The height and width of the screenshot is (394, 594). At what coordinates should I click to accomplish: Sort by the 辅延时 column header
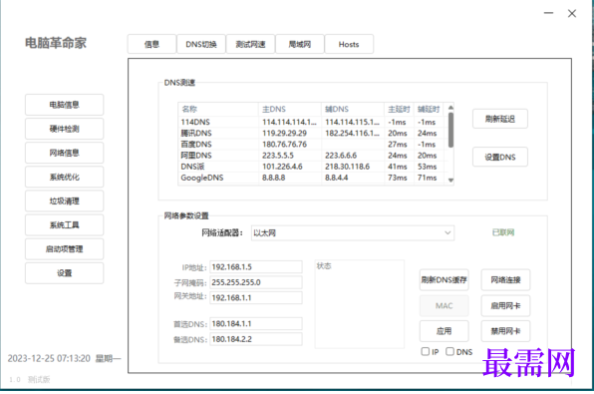(x=429, y=109)
